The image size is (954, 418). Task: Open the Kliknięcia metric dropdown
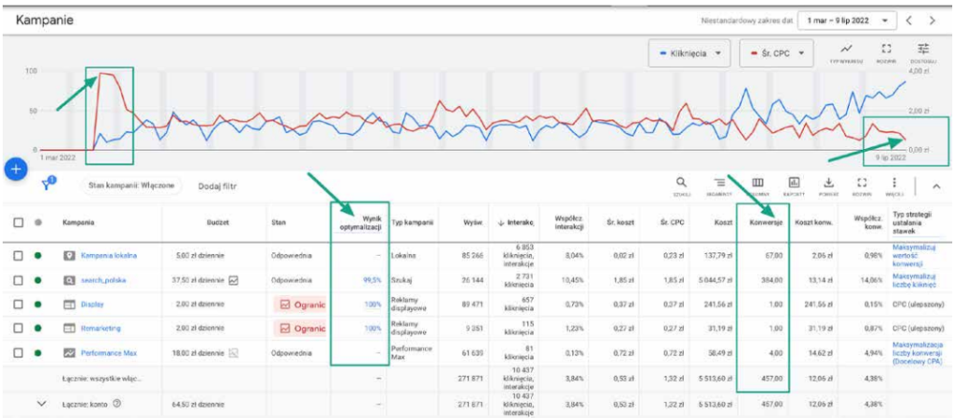click(x=689, y=54)
